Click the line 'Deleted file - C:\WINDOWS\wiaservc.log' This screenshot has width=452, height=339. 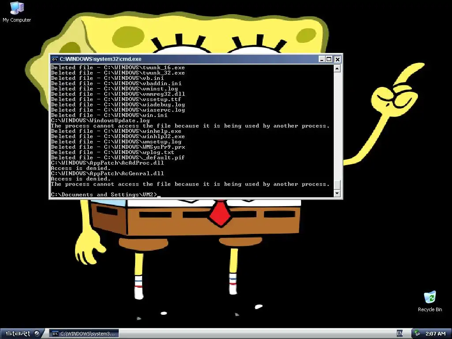click(118, 110)
